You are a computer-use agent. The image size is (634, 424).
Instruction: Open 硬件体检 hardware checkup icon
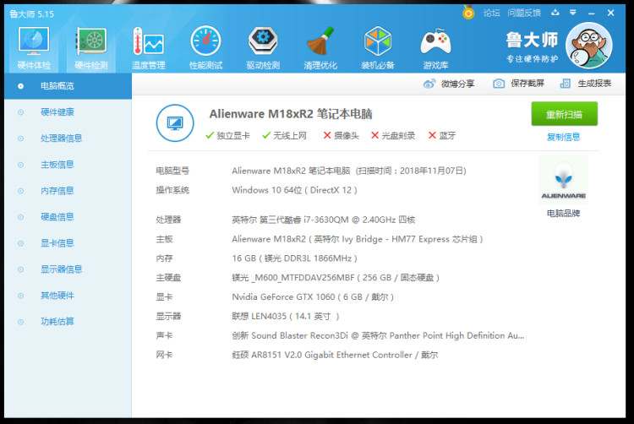(34, 47)
